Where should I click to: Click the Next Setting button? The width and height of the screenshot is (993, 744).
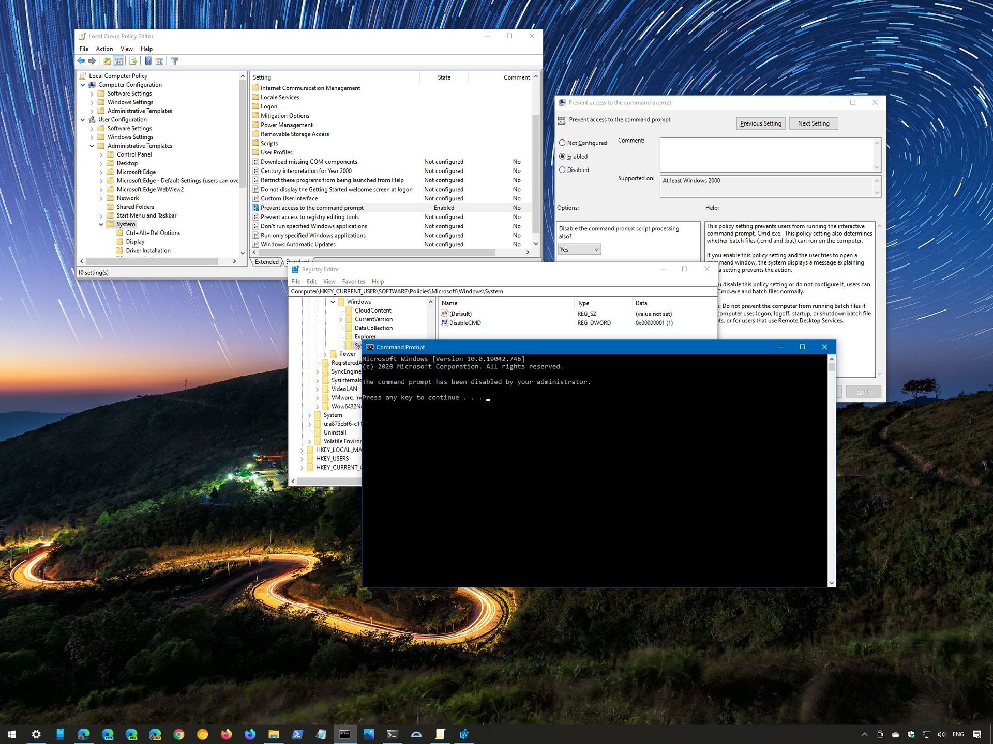813,122
